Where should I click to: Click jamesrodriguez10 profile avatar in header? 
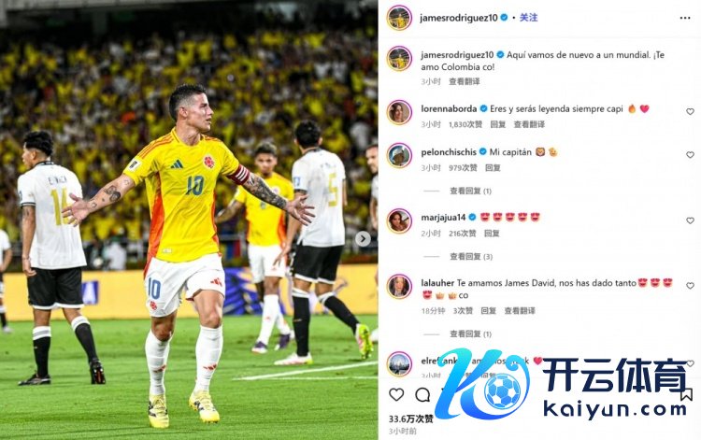(399, 18)
